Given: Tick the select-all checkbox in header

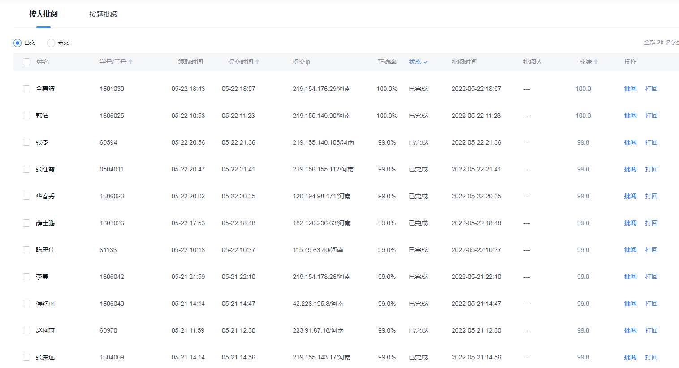Looking at the screenshot, I should pos(26,62).
